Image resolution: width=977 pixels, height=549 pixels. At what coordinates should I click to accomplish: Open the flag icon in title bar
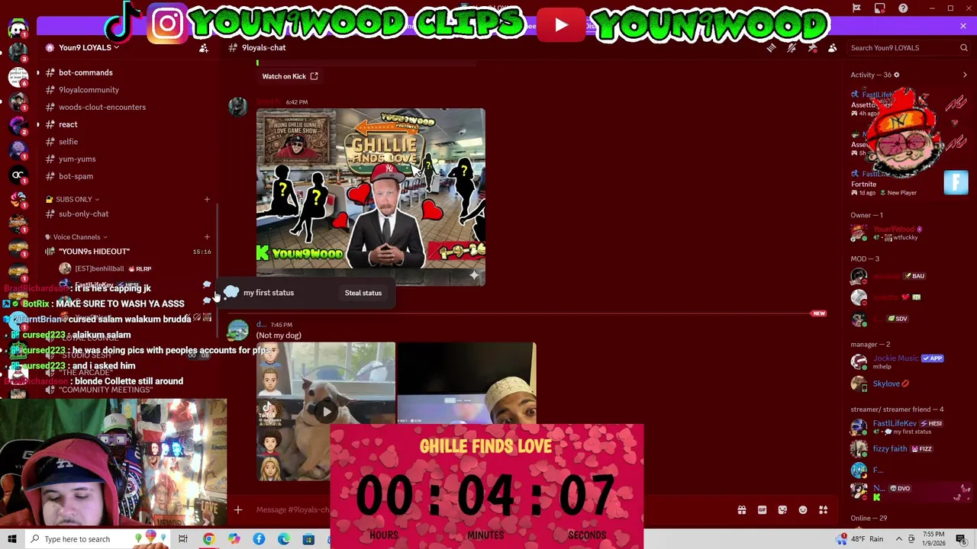pyautogui.click(x=857, y=8)
